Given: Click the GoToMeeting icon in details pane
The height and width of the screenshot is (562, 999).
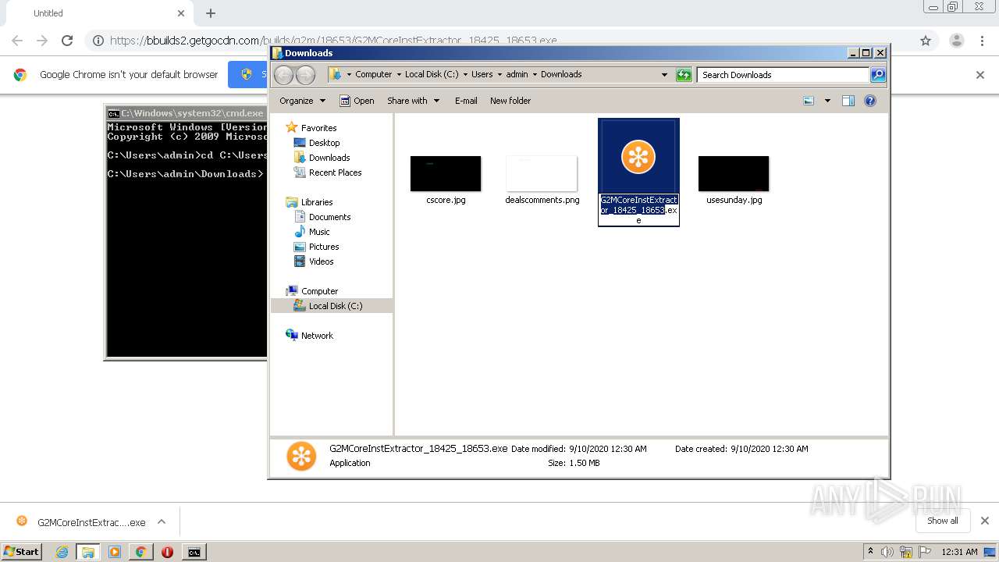Looking at the screenshot, I should pyautogui.click(x=301, y=456).
